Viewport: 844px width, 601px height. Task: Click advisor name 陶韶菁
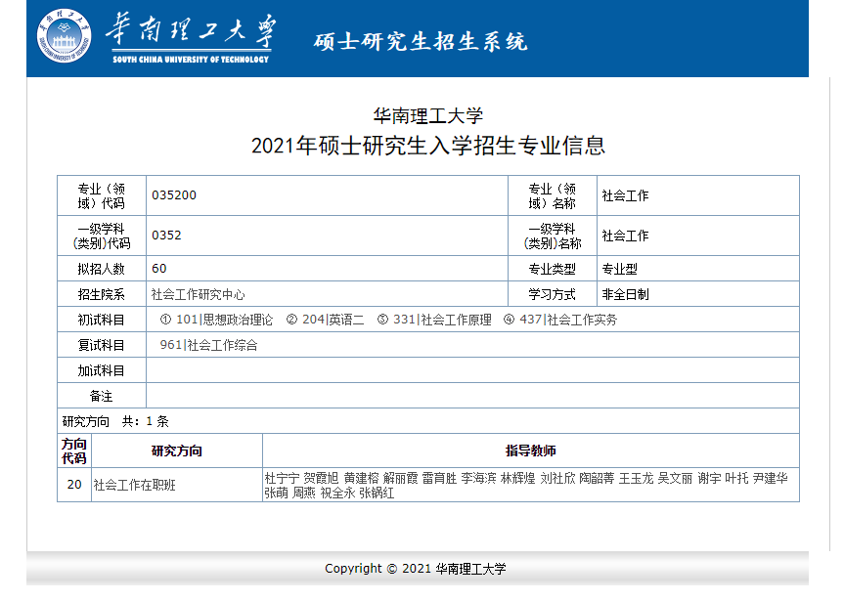(597, 478)
